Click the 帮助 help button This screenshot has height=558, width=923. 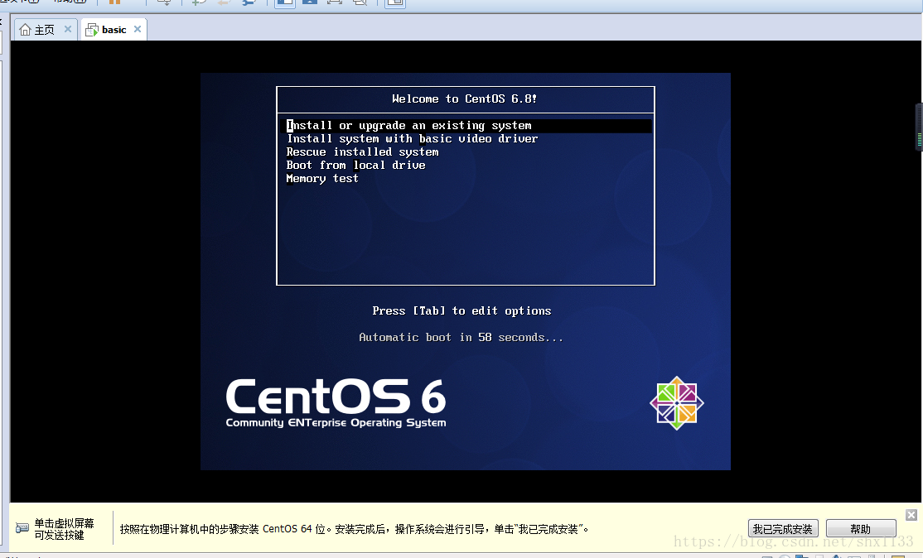861,528
